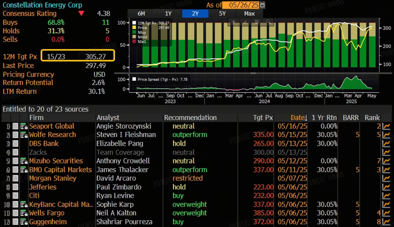
Task: Toggle the Price series in chart legend
Action: [134, 28]
